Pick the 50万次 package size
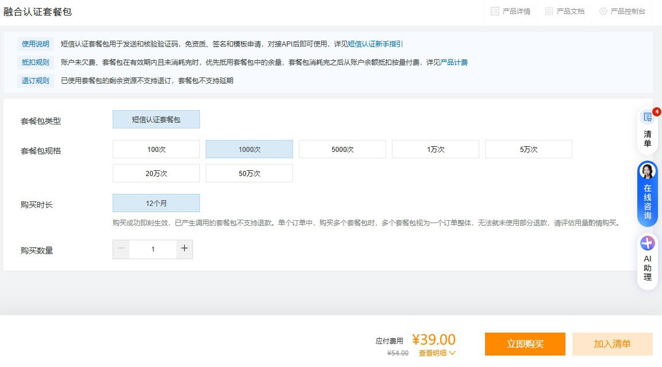This screenshot has width=662, height=367. (x=249, y=173)
